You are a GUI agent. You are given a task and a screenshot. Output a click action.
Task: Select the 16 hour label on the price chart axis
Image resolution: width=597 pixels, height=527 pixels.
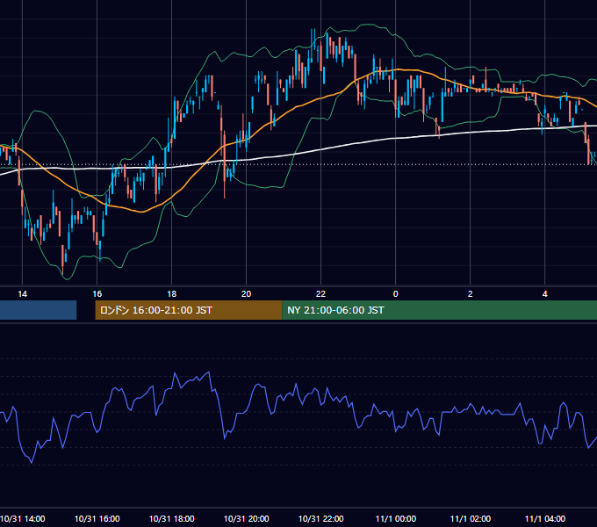(x=97, y=294)
